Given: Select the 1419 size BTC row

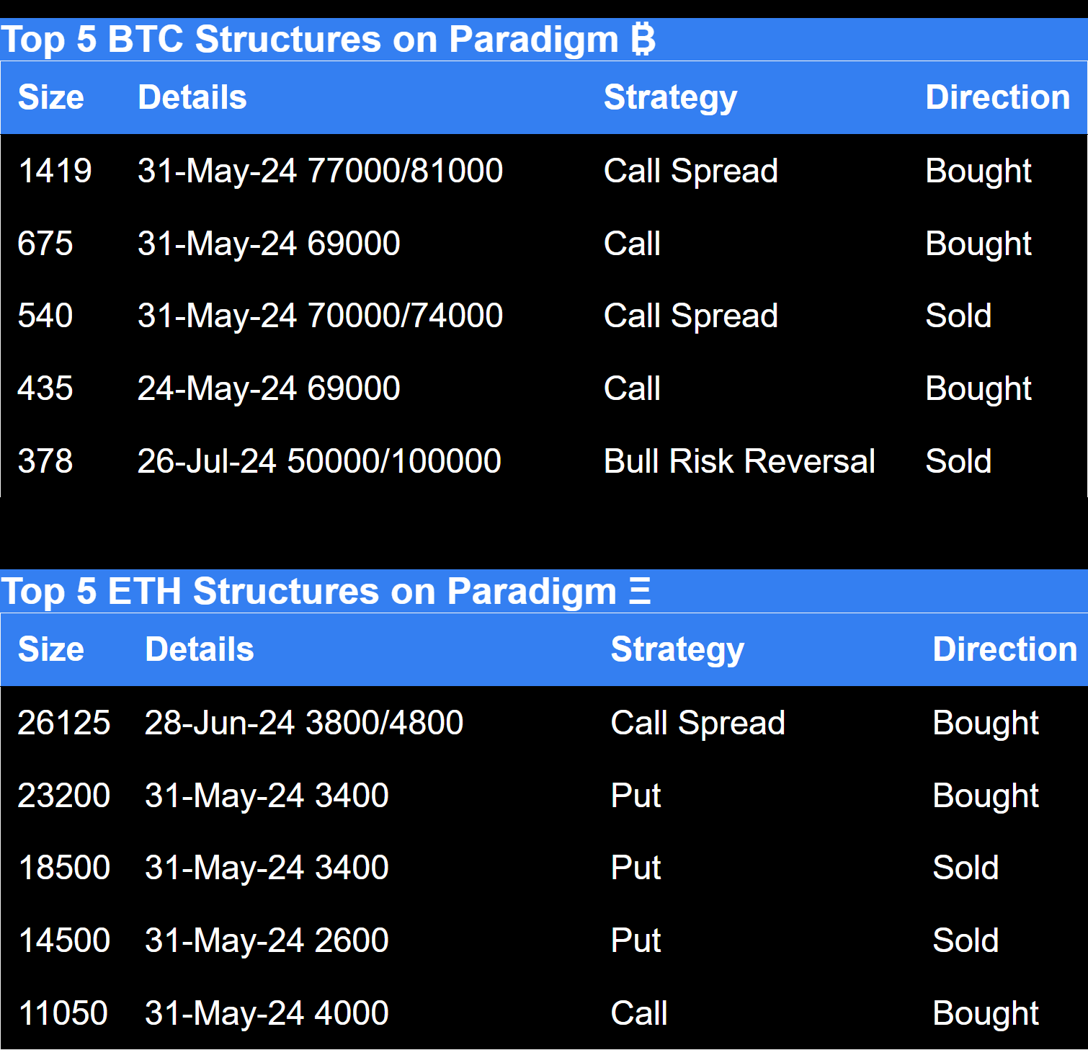Looking at the screenshot, I should [544, 171].
